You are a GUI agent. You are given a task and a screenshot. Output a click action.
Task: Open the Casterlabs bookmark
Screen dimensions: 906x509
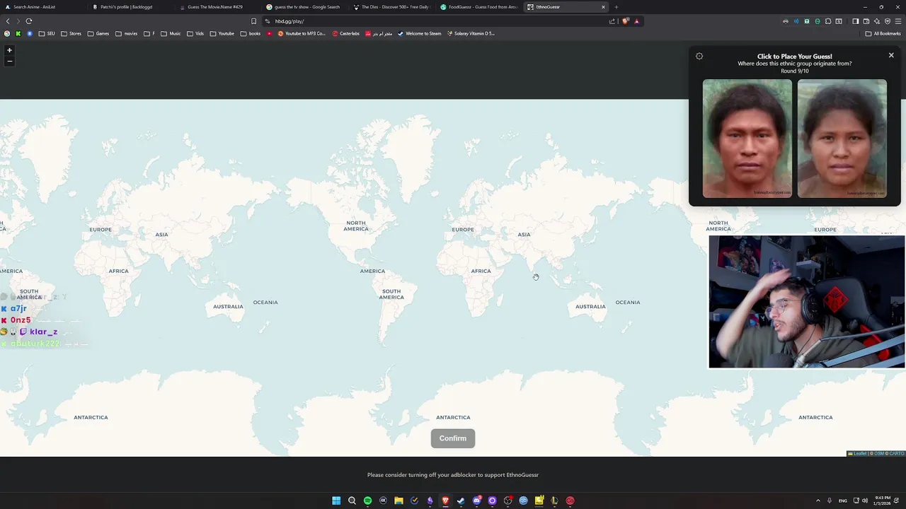pos(346,33)
